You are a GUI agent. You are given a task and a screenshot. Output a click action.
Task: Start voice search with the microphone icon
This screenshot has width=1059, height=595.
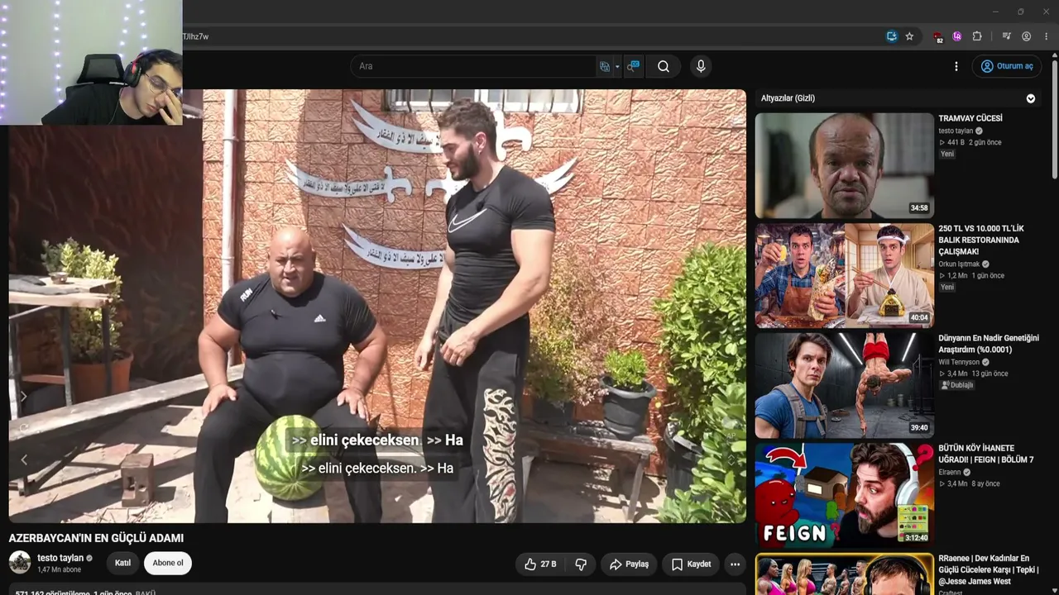[x=701, y=66]
